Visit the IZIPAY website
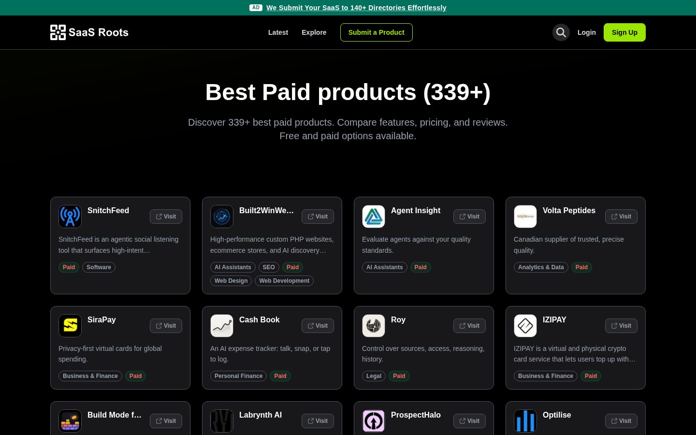This screenshot has height=435, width=696. pos(621,326)
